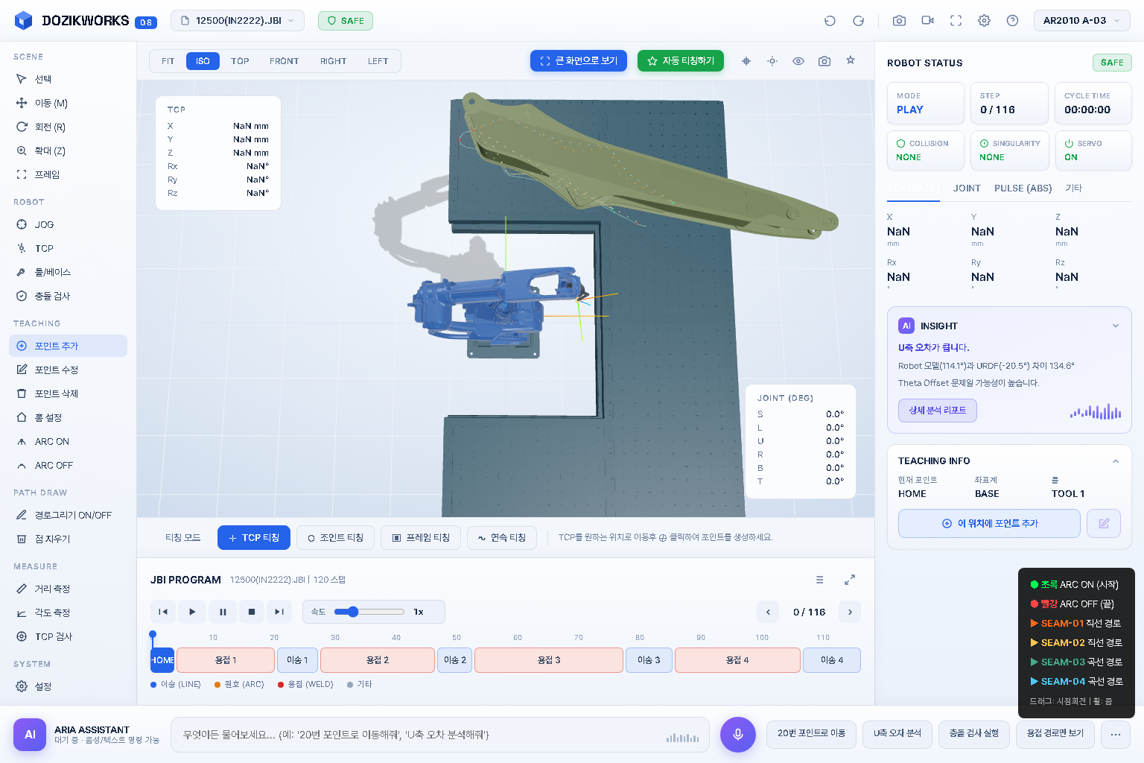Image resolution: width=1144 pixels, height=763 pixels.
Task: Click the viewport center-target crosshair icon
Action: coord(746,61)
